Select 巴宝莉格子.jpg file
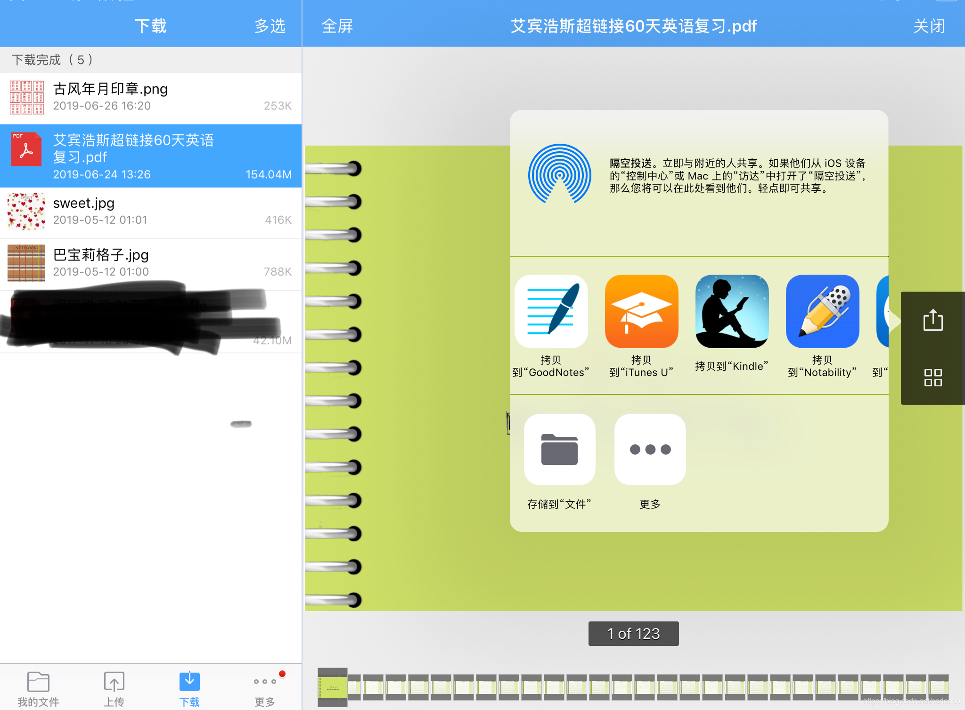Viewport: 965px width, 710px height. pyautogui.click(x=151, y=263)
